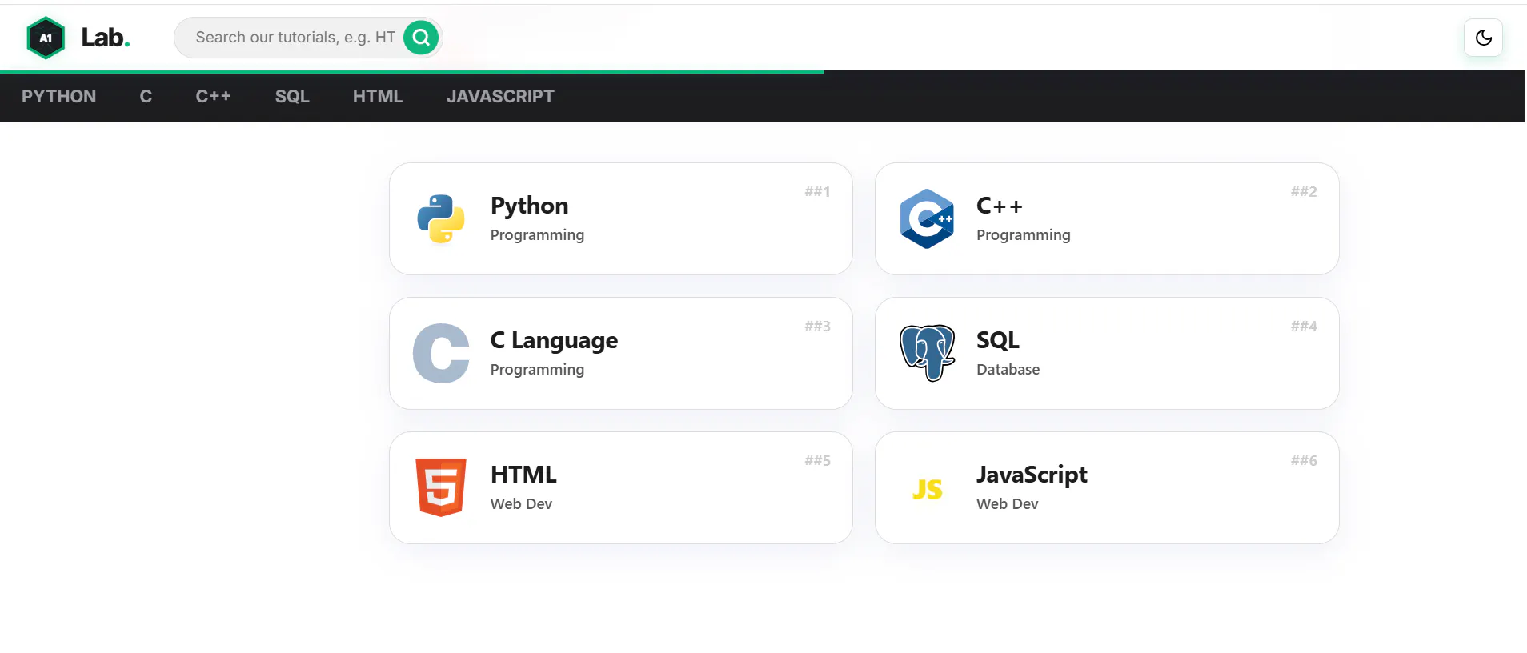Open the Python card title
The image size is (1527, 653).
point(529,206)
